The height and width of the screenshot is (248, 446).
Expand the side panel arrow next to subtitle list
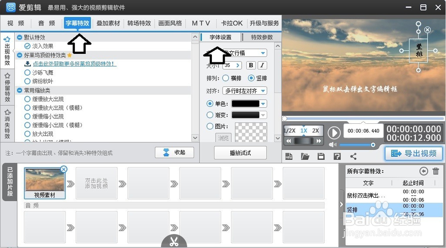tap(342, 204)
